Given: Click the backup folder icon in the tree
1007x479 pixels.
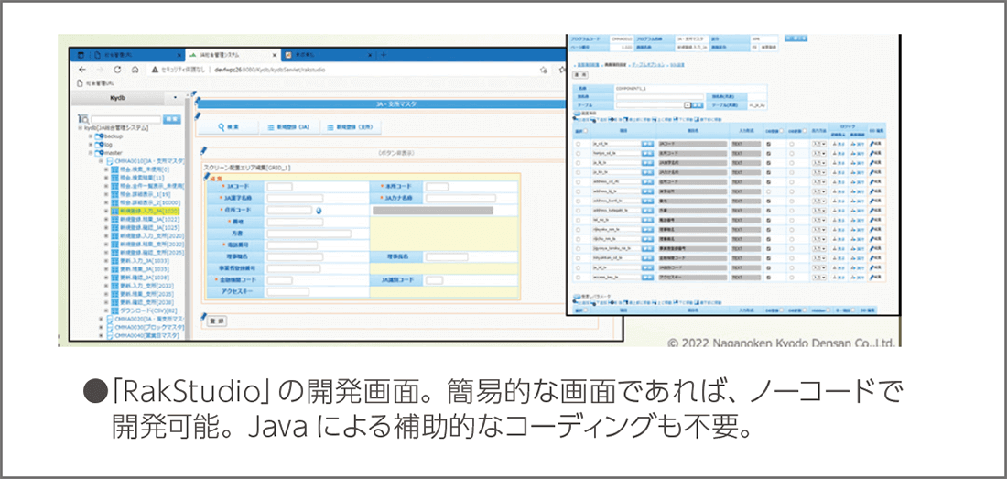Looking at the screenshot, I should coord(99,136).
